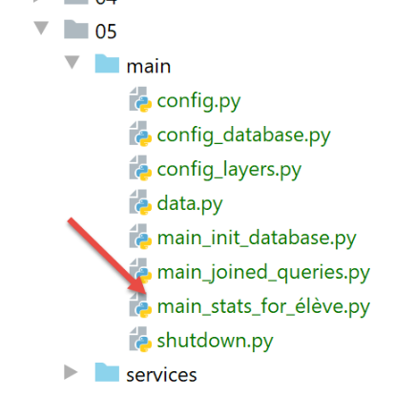
Task: Click the shutdown.py Python file icon
Action: pyautogui.click(x=140, y=340)
